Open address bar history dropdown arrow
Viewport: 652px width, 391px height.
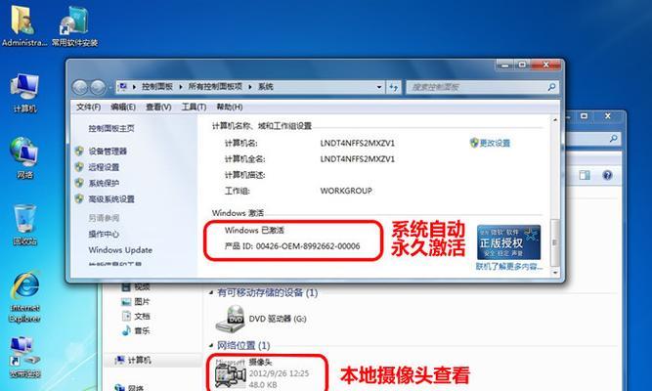coord(379,87)
